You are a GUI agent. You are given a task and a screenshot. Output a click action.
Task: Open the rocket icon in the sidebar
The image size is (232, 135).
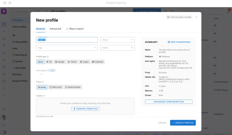pos(4,74)
